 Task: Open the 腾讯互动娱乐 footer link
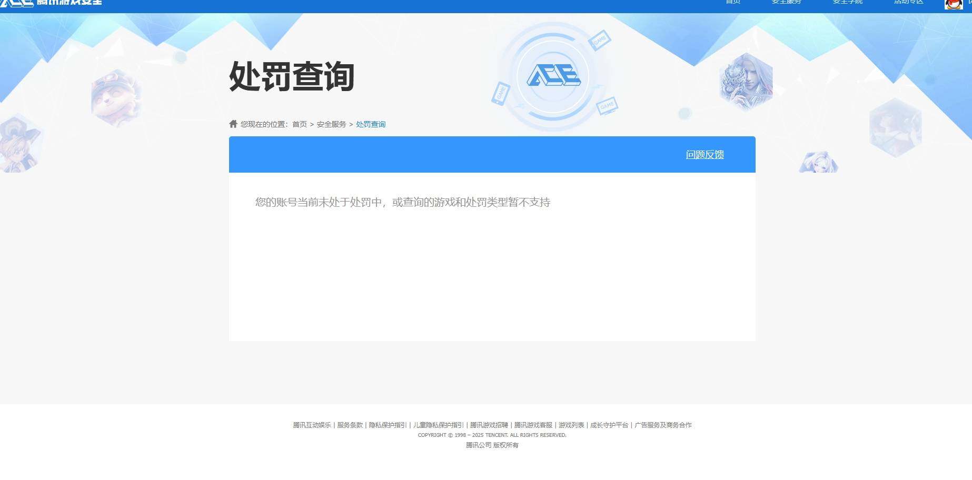[312, 425]
